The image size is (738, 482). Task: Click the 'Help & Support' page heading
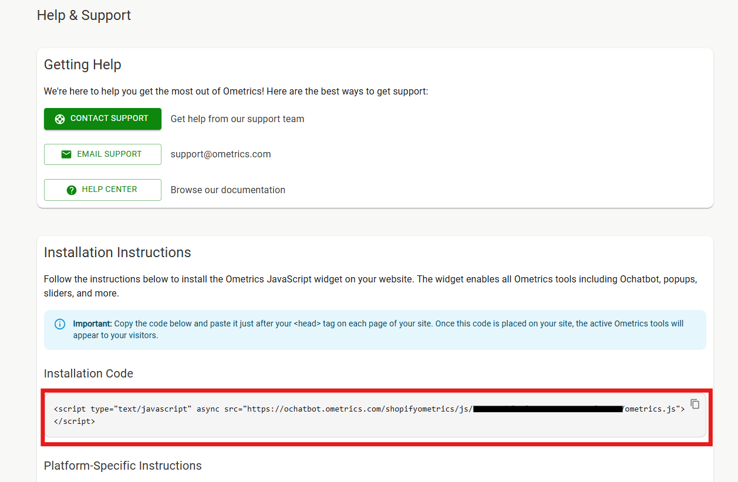click(x=84, y=15)
